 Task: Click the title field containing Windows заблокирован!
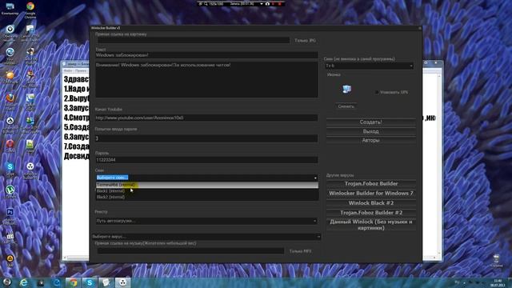pos(206,55)
